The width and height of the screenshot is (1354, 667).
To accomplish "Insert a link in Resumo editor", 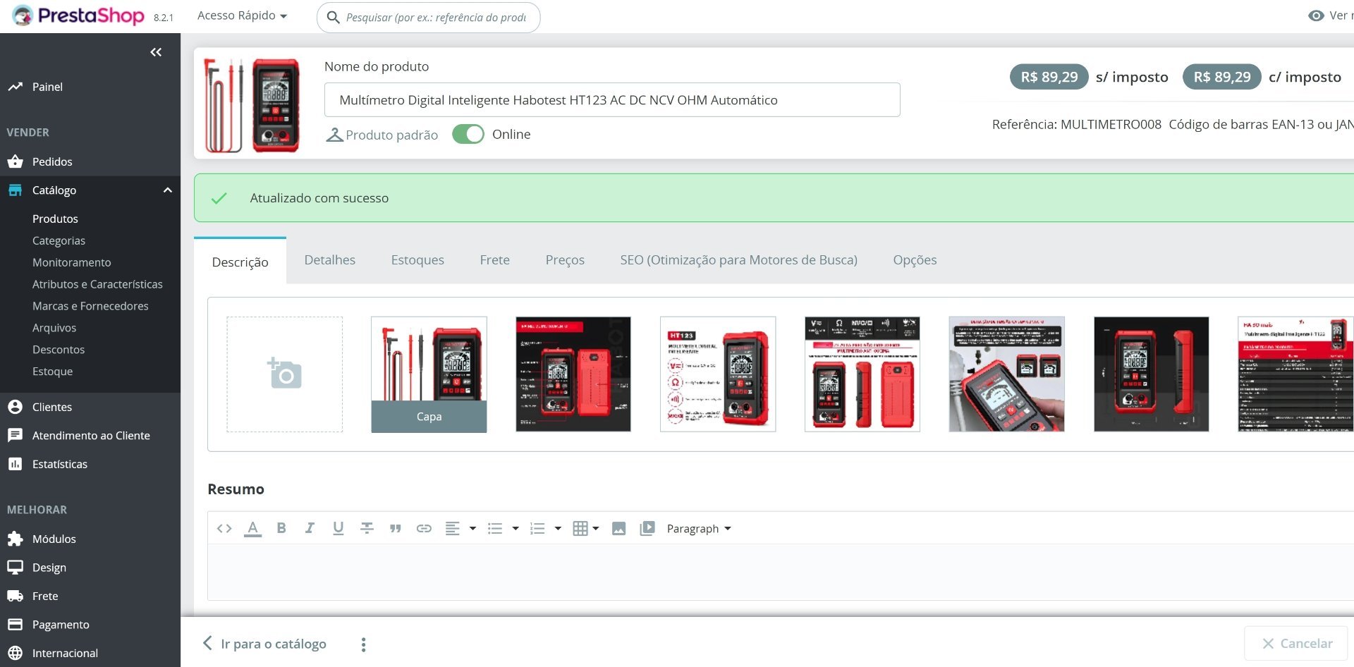I will coord(424,529).
